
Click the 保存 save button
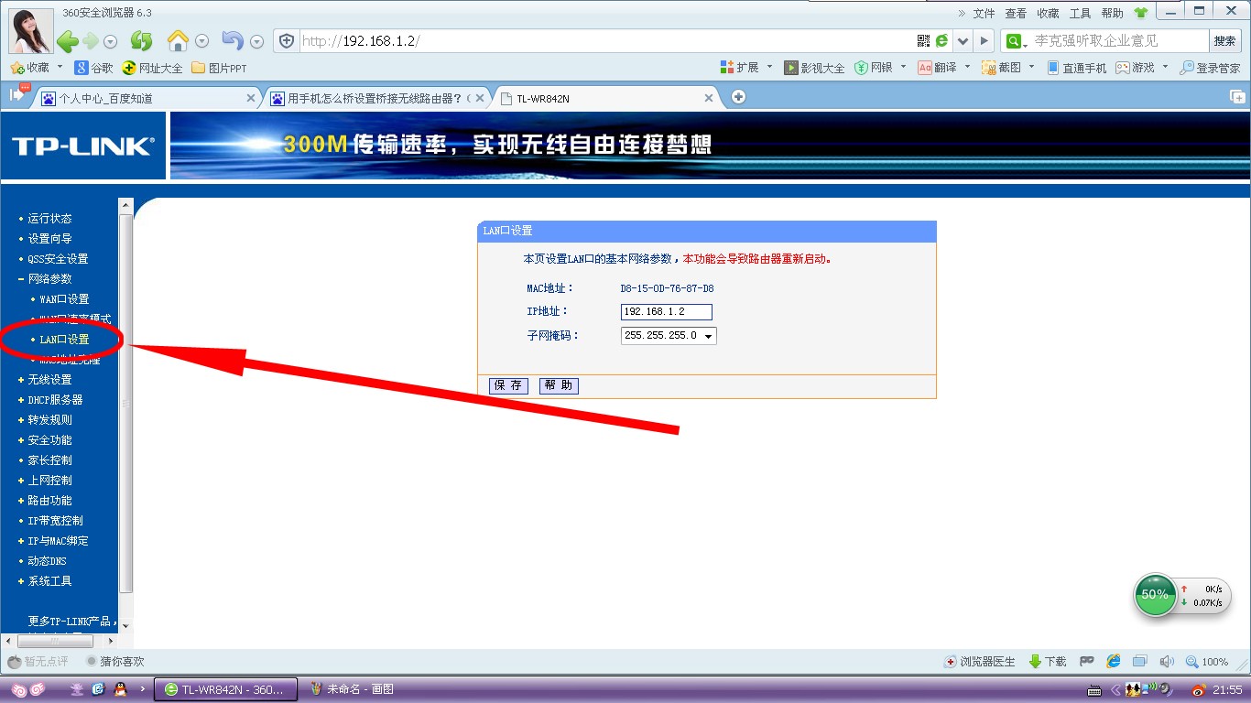point(508,385)
